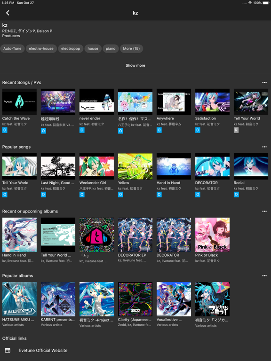The image size is (271, 361).
Task: Click the O badge under 越过海岸线
Action: coord(43,131)
